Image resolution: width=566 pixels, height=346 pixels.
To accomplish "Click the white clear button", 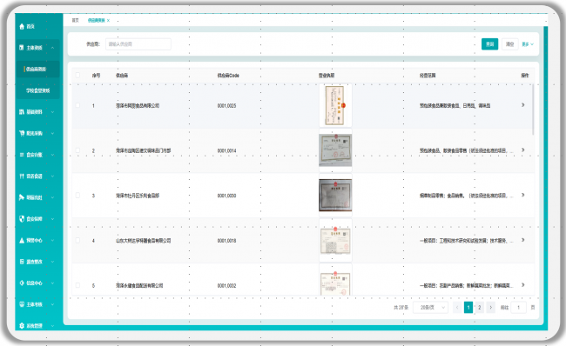I will 509,44.
